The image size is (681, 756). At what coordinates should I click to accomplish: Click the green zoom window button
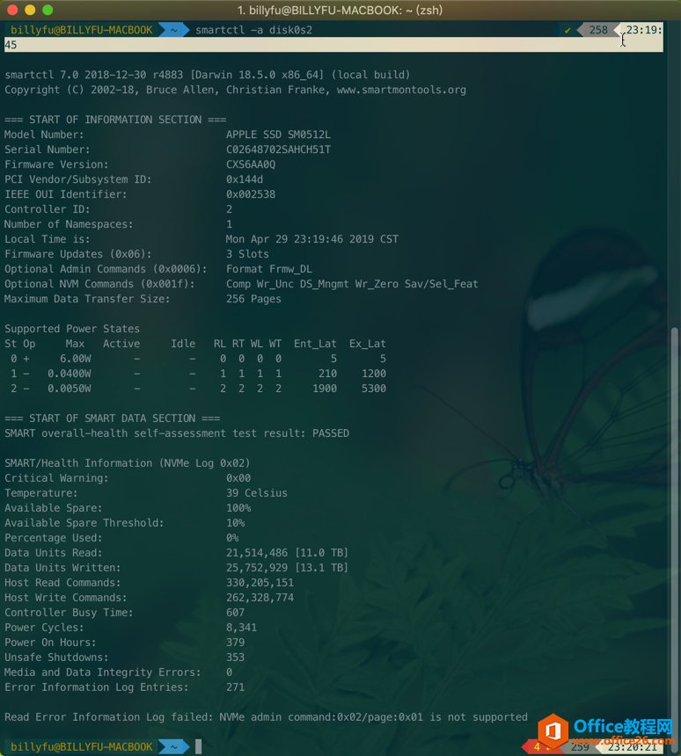coord(48,10)
